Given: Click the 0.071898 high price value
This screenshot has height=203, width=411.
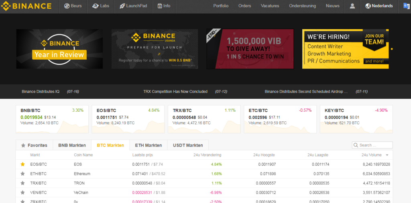Looking at the screenshot, I should (x=268, y=174).
